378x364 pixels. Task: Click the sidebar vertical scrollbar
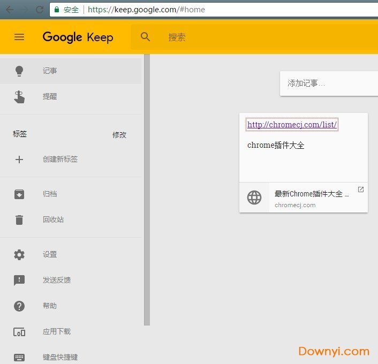147,187
